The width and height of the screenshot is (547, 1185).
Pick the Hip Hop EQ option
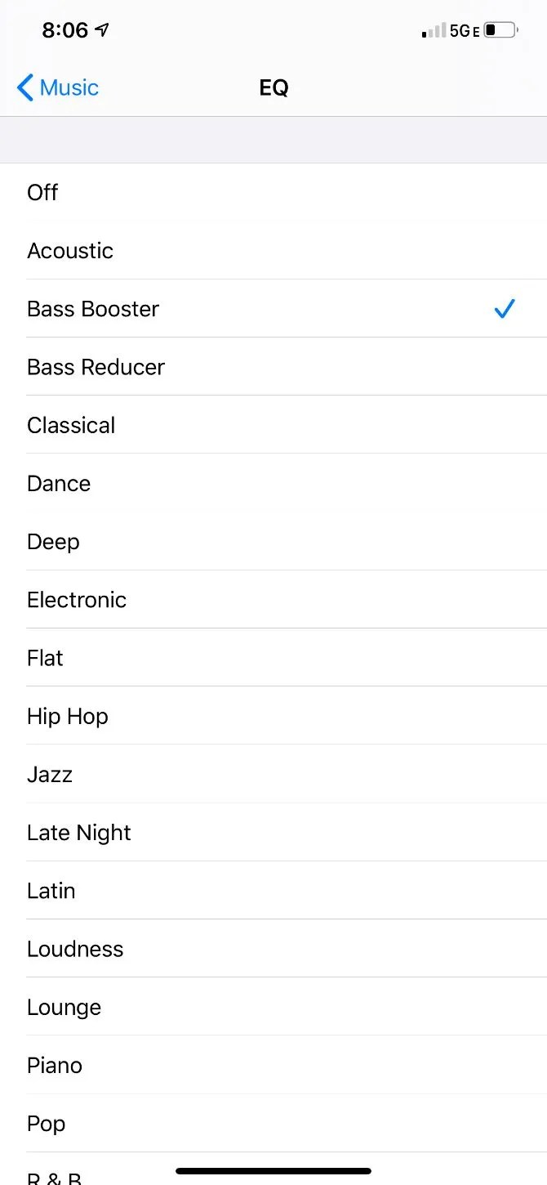coord(273,716)
